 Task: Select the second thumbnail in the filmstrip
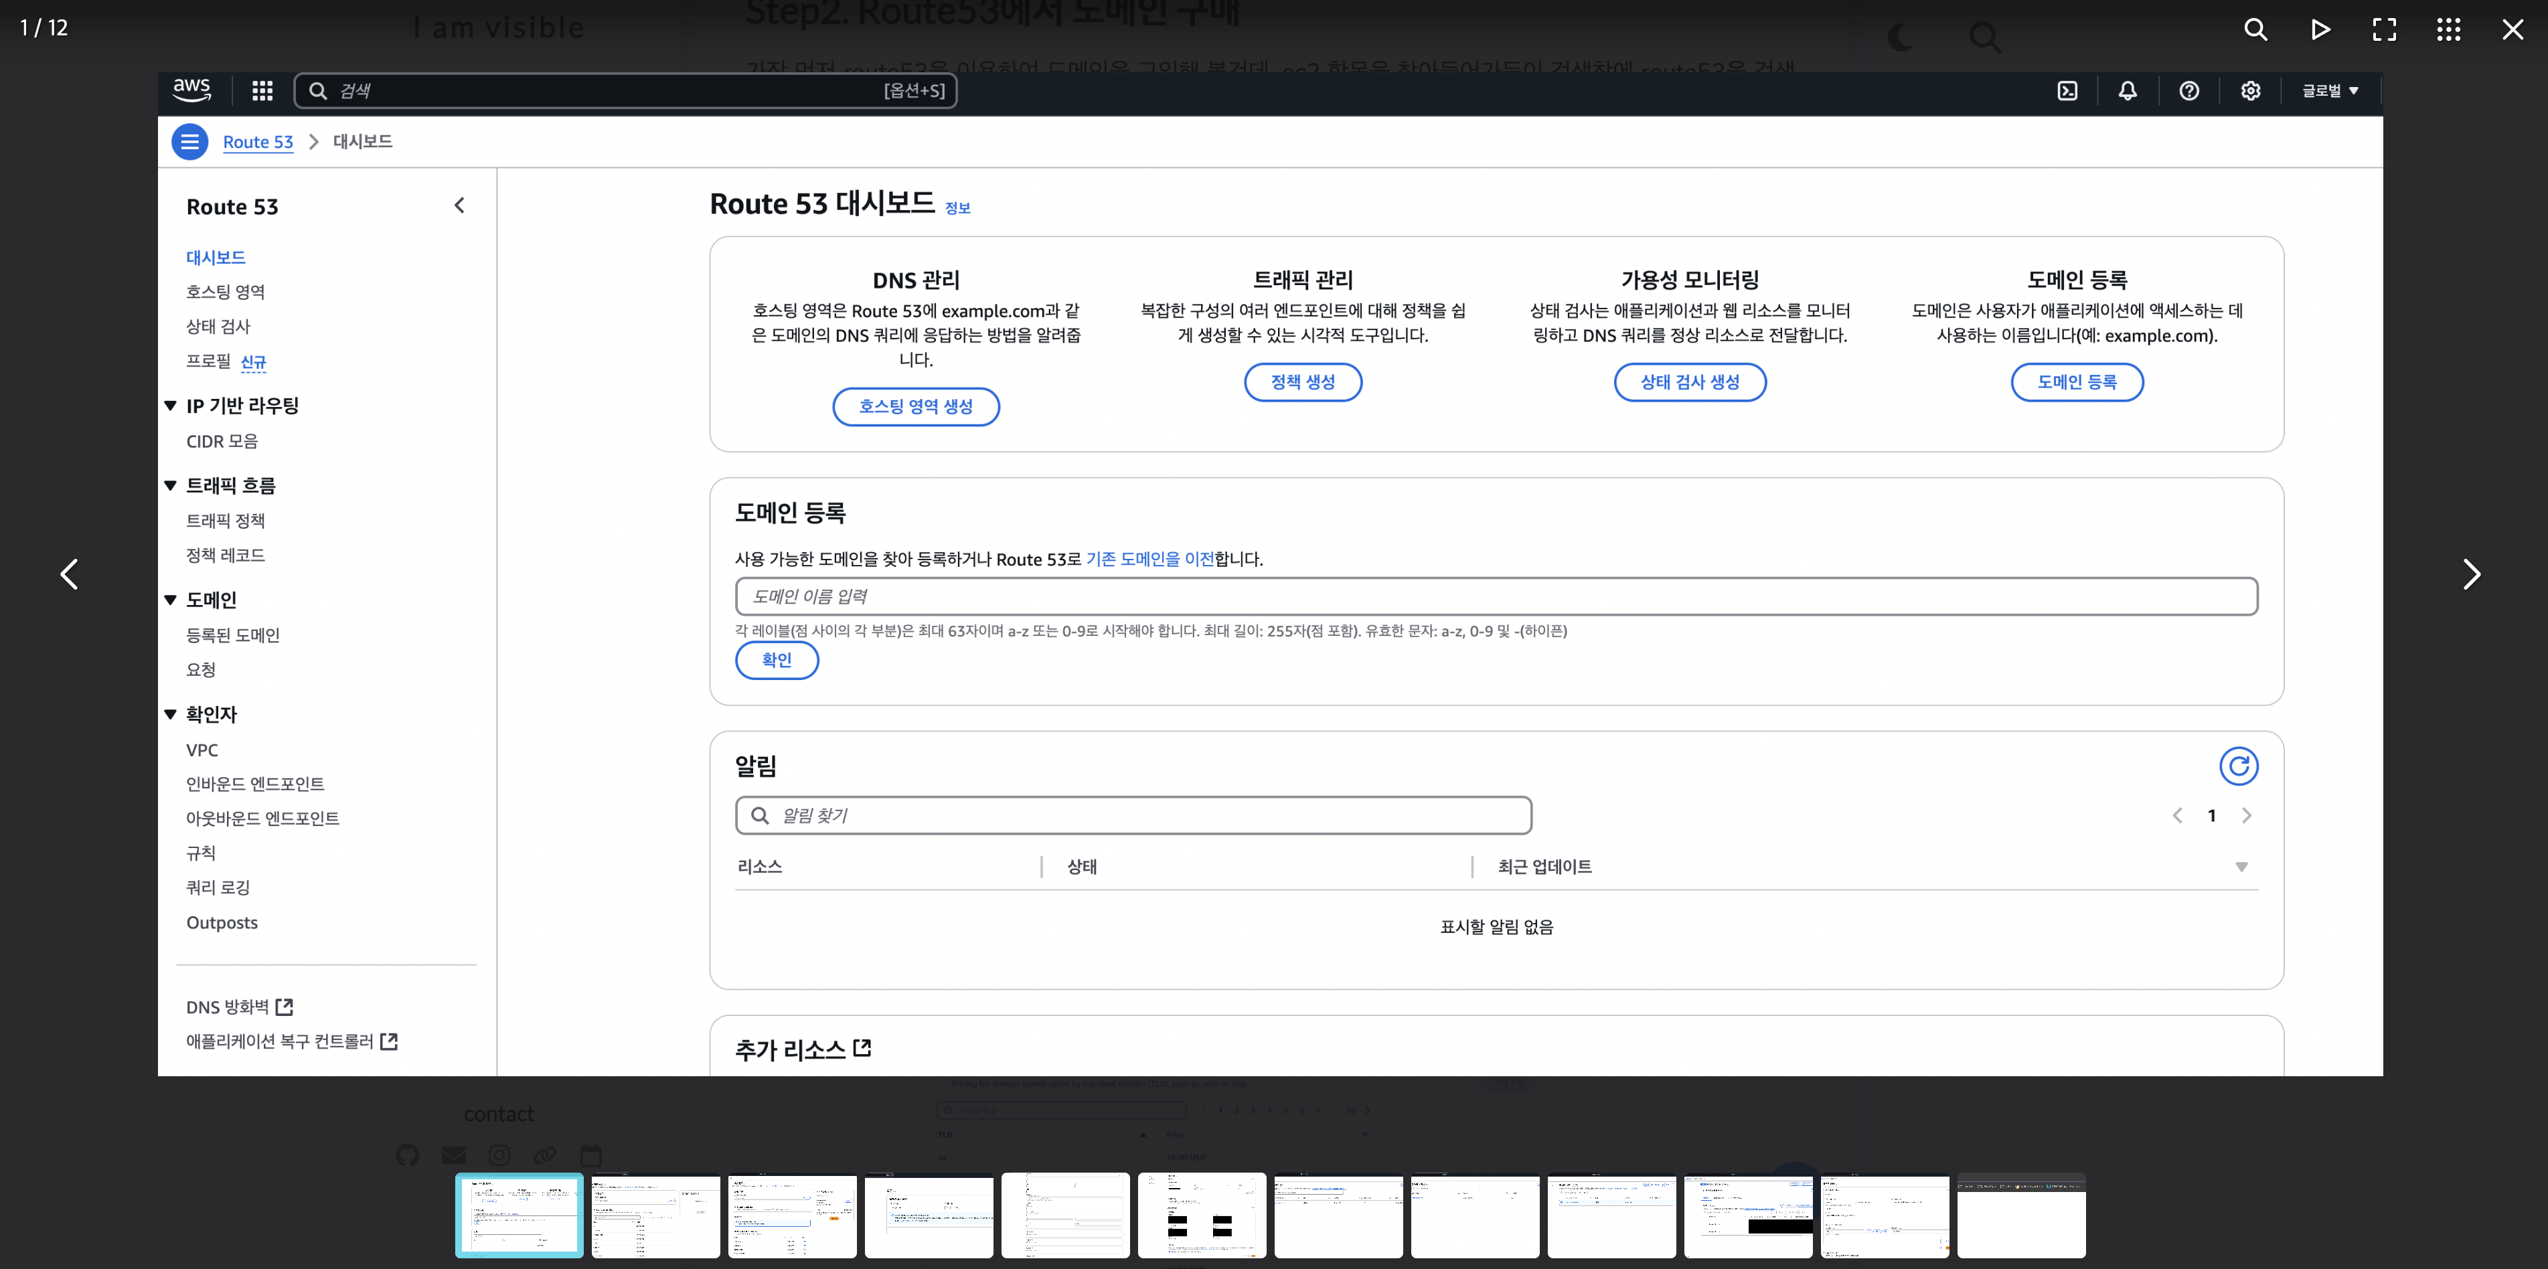point(656,1215)
